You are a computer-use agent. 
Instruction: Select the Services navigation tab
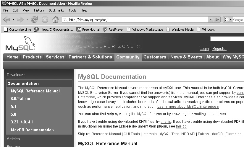(x=55, y=57)
